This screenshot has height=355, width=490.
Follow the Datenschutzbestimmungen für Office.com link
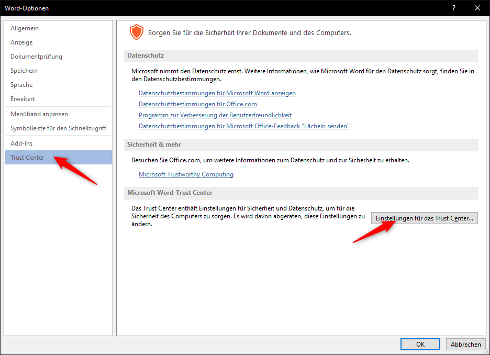(x=197, y=104)
